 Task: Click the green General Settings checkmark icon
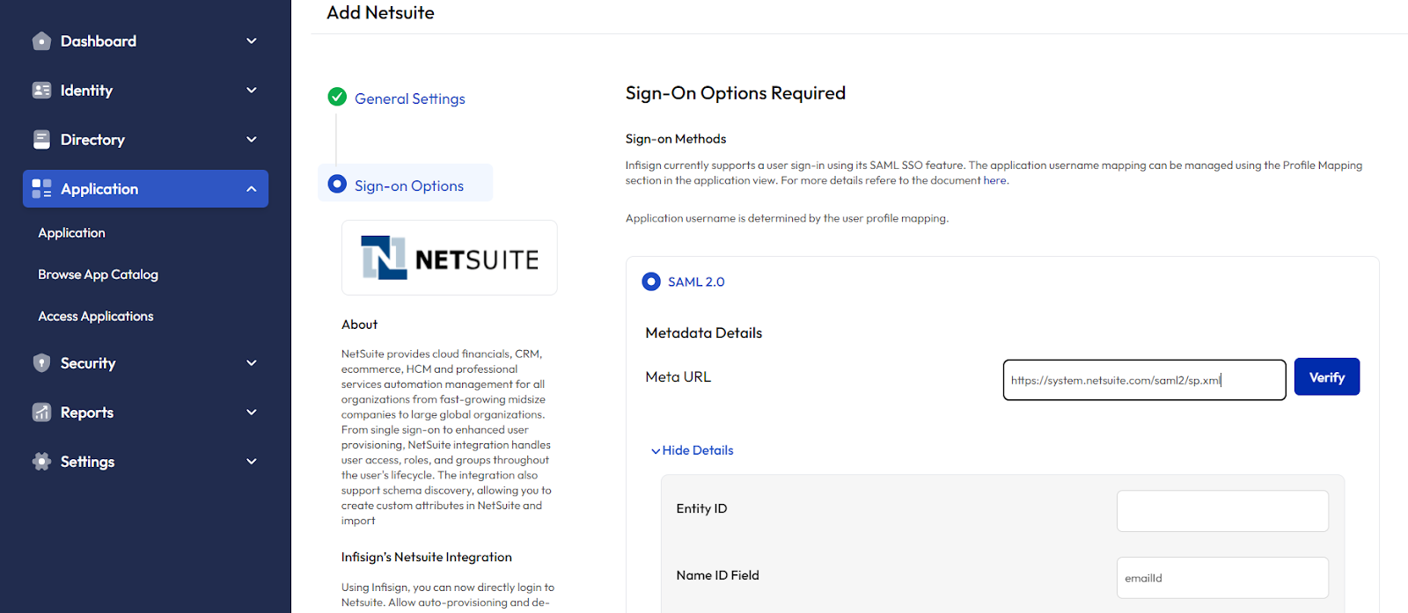337,97
